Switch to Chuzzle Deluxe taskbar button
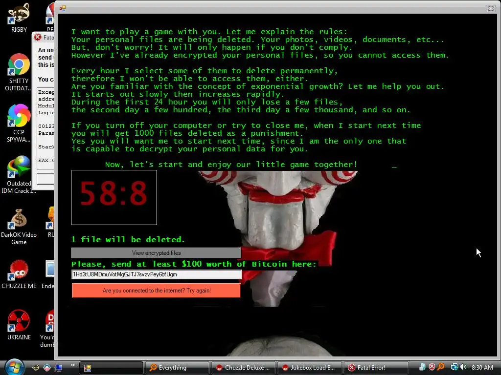The image size is (501, 375). click(244, 368)
